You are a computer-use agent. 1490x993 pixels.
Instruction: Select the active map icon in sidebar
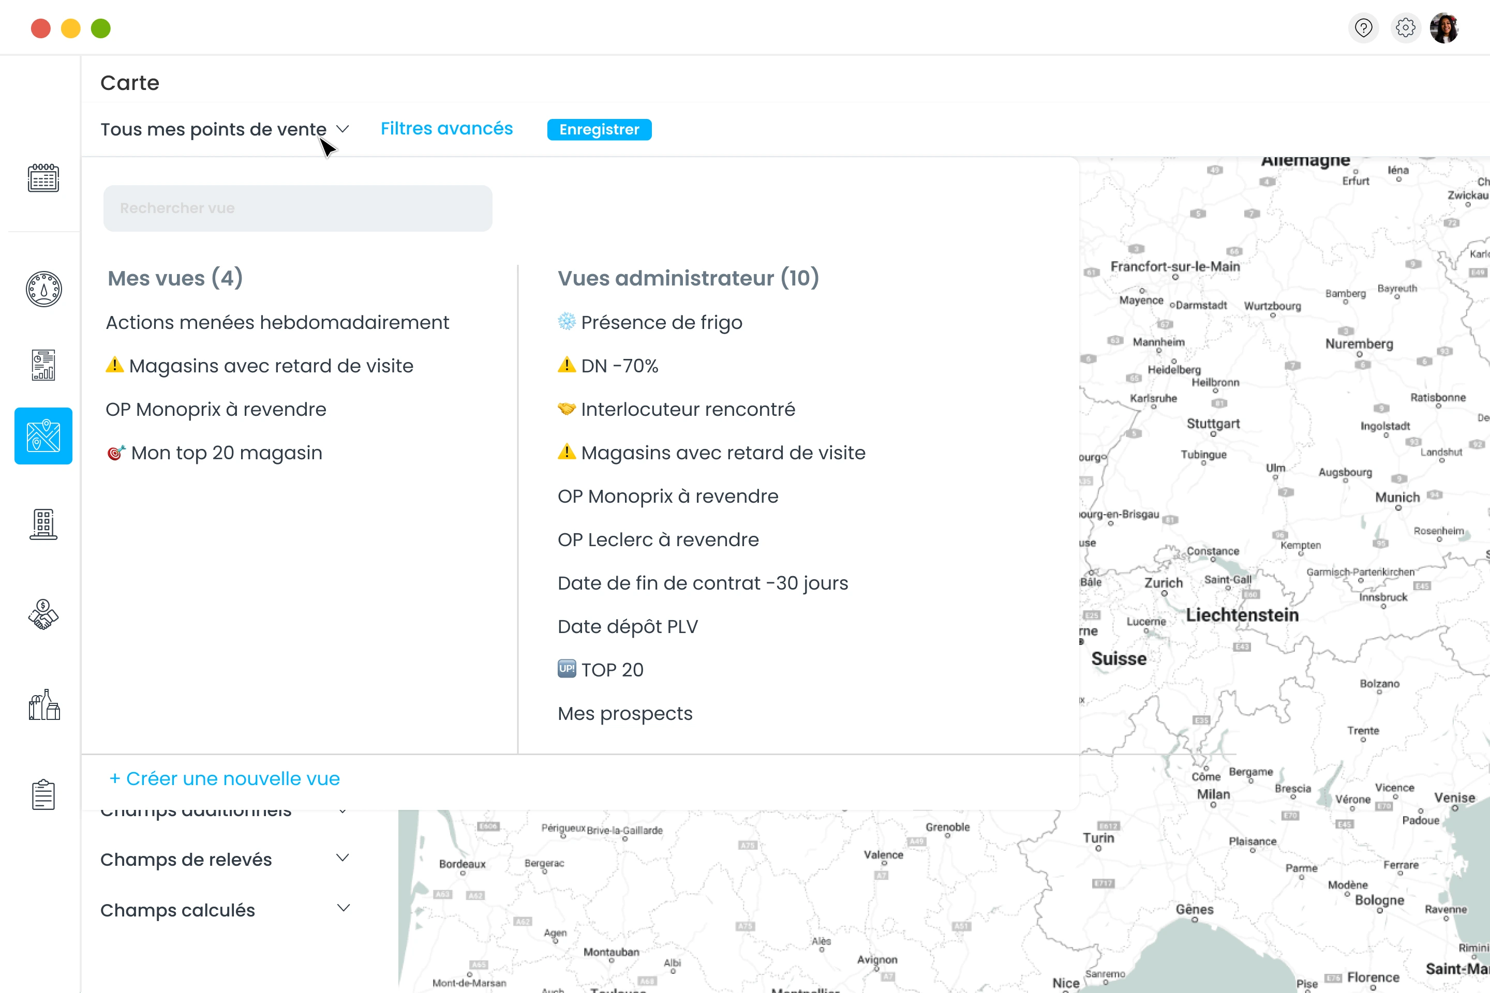point(42,435)
